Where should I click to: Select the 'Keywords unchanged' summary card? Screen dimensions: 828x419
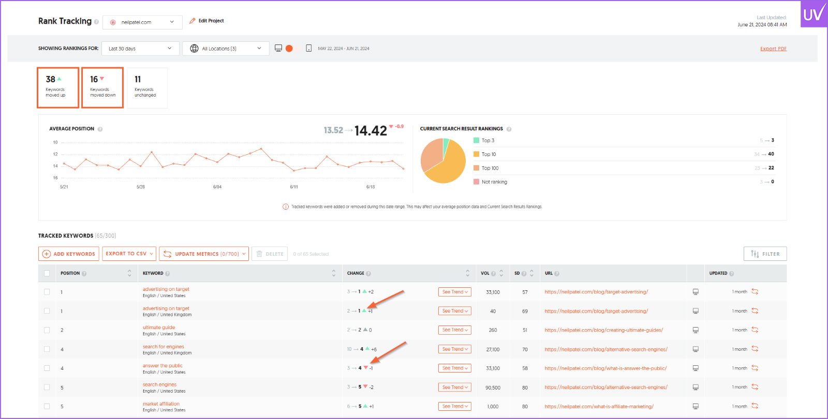point(147,87)
